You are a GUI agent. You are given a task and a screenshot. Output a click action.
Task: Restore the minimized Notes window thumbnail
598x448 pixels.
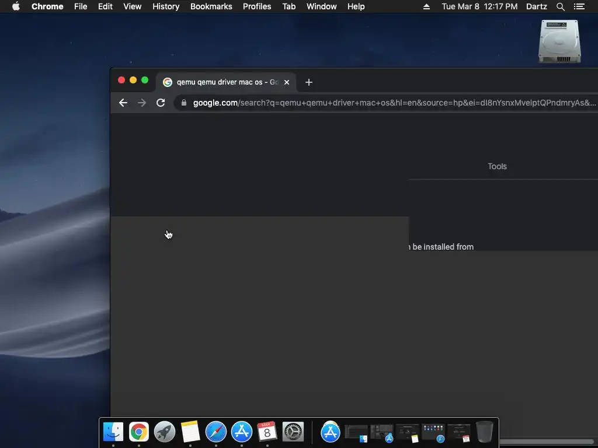pyautogui.click(x=407, y=433)
